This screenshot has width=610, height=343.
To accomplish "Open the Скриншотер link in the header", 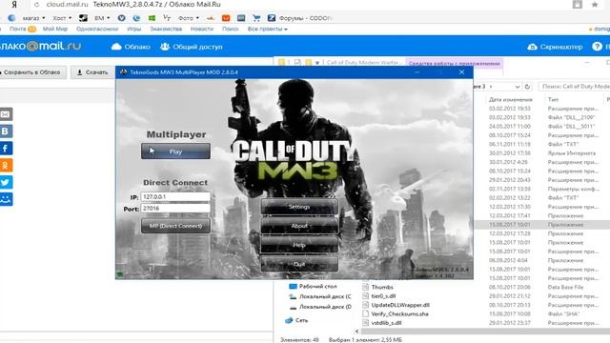I will (x=555, y=47).
